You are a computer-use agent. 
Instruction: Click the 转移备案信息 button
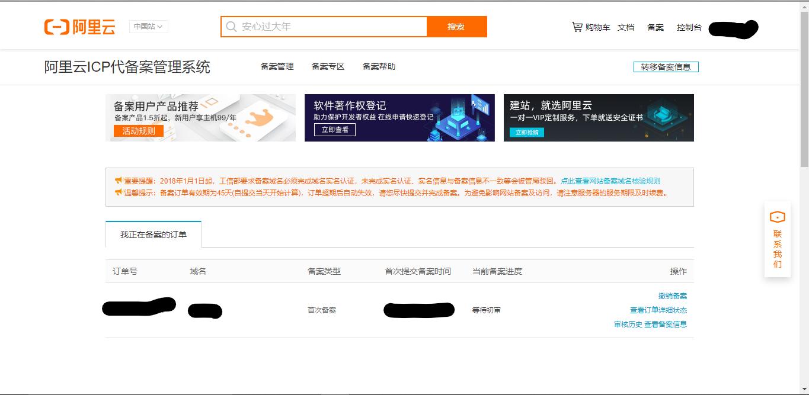click(665, 66)
